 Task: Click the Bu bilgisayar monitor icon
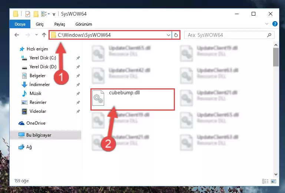(21, 135)
